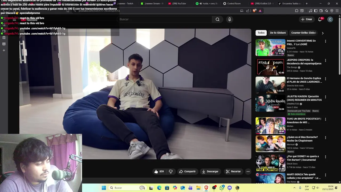The width and height of the screenshot is (341, 192).
Task: Click the 'Compartir' share button
Action: click(x=188, y=171)
